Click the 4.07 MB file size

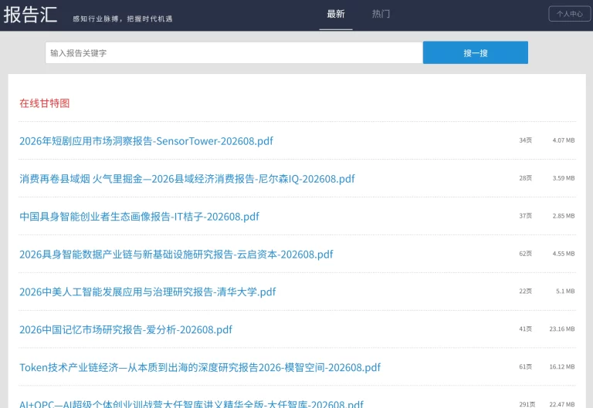pos(564,140)
